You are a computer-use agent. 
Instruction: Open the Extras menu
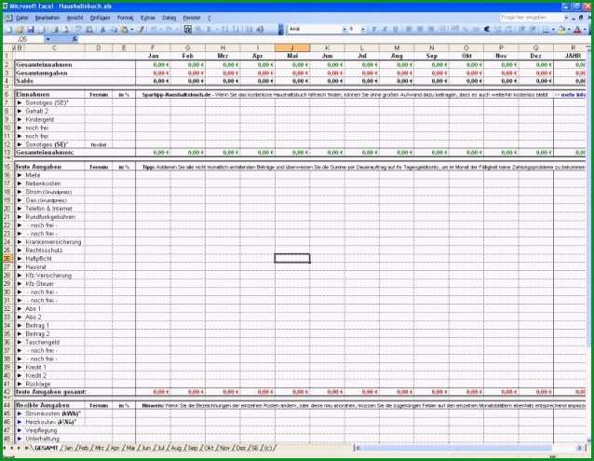[x=148, y=18]
